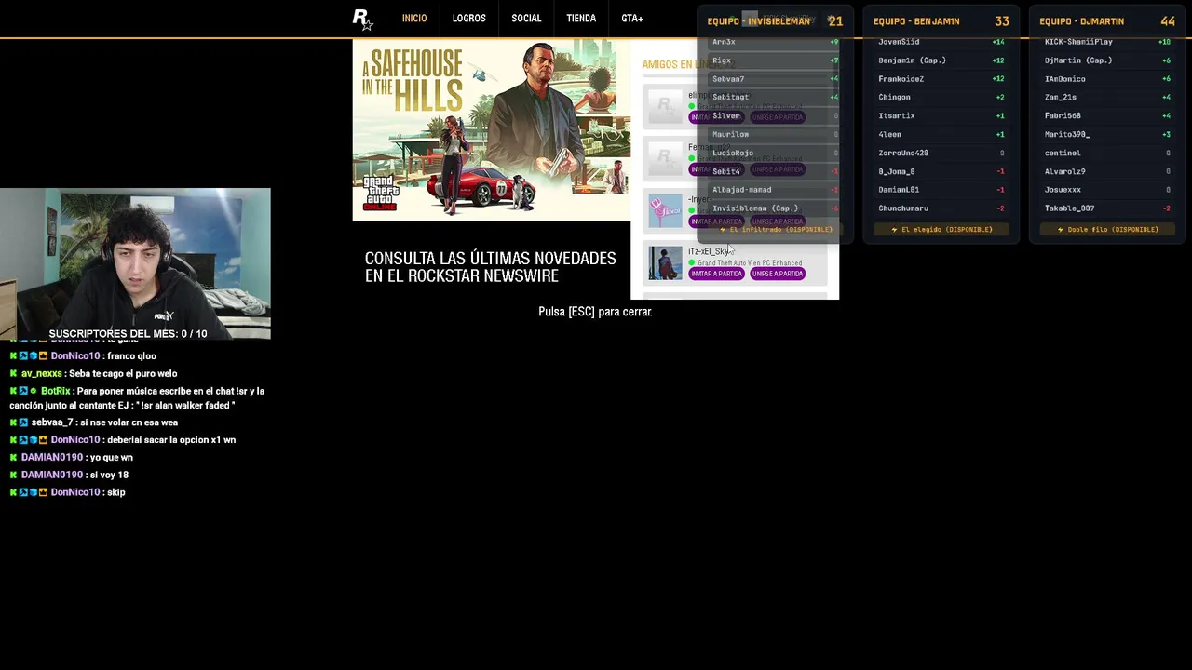The width and height of the screenshot is (1192, 670).
Task: Select player 4leen row
Action: (941, 135)
